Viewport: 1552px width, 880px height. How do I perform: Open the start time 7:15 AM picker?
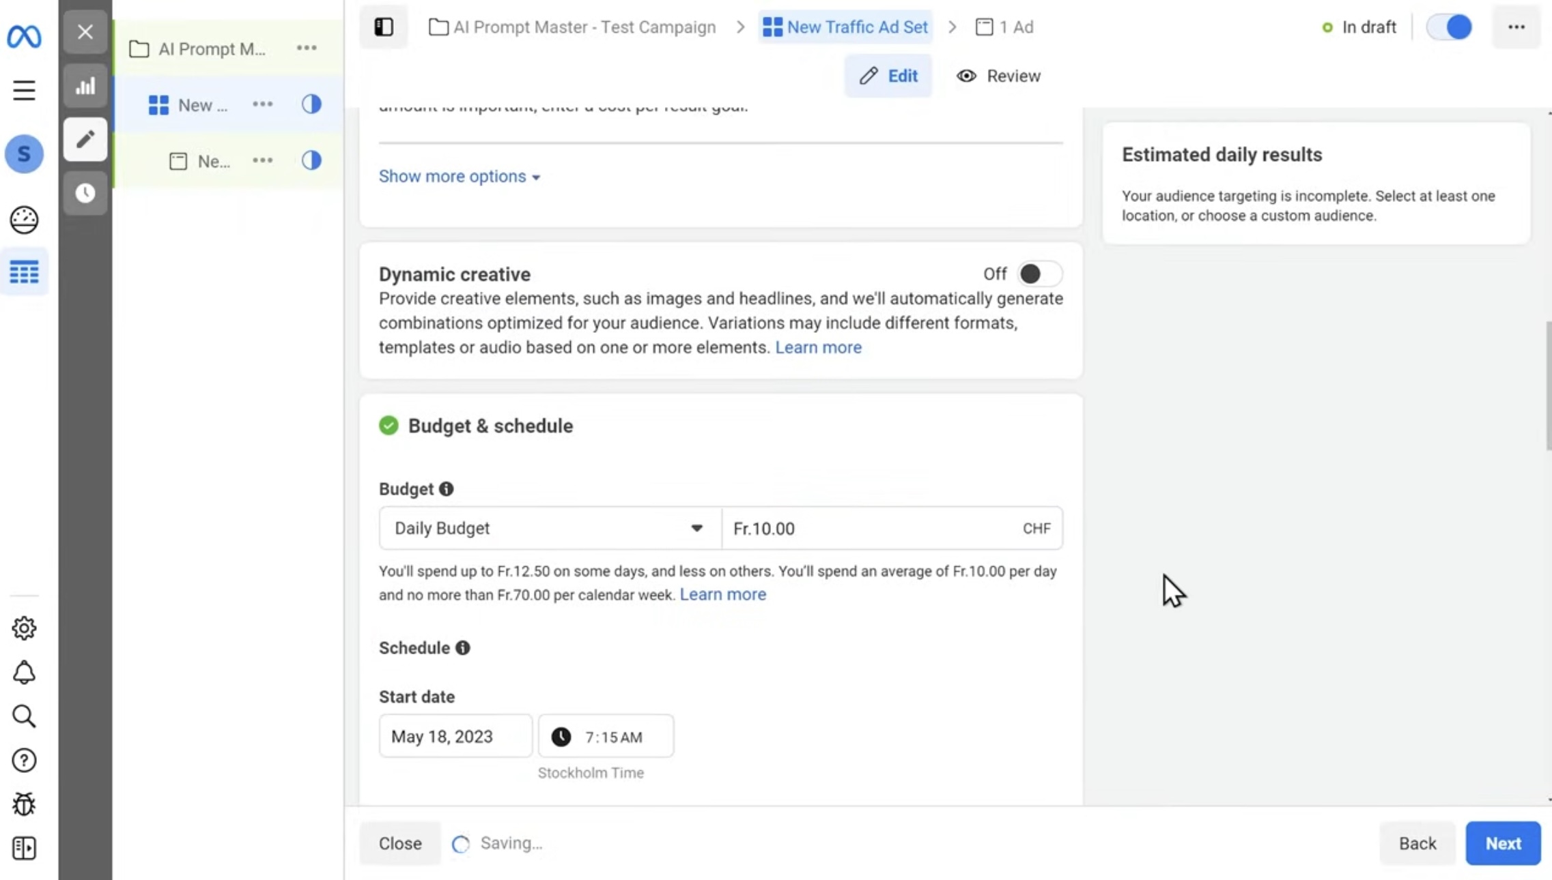pyautogui.click(x=606, y=737)
